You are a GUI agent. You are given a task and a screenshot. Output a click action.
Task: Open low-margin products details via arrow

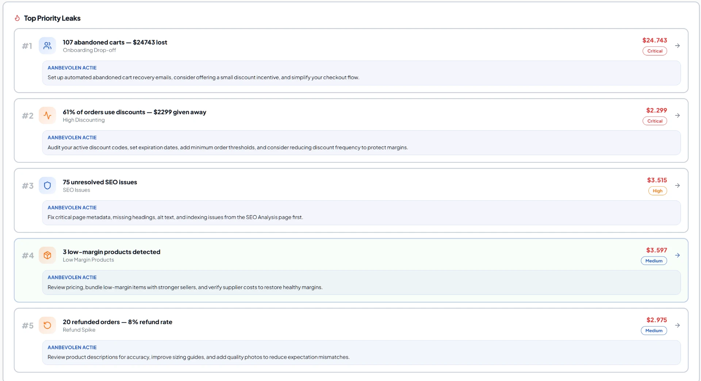(x=677, y=255)
